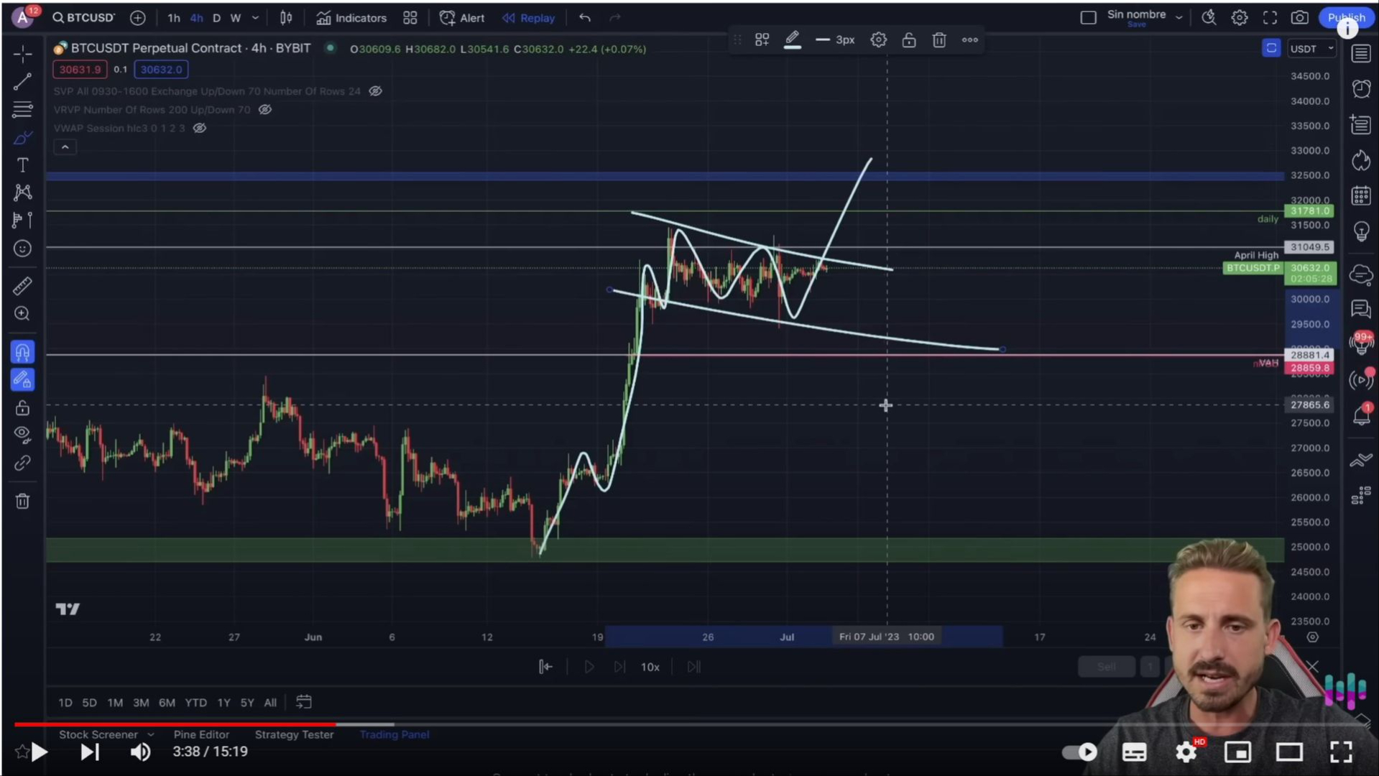Toggle visibility of VWAP indicator
Image resolution: width=1379 pixels, height=776 pixels.
200,128
